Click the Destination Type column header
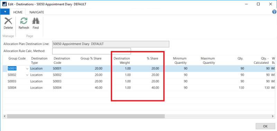 click(39, 60)
